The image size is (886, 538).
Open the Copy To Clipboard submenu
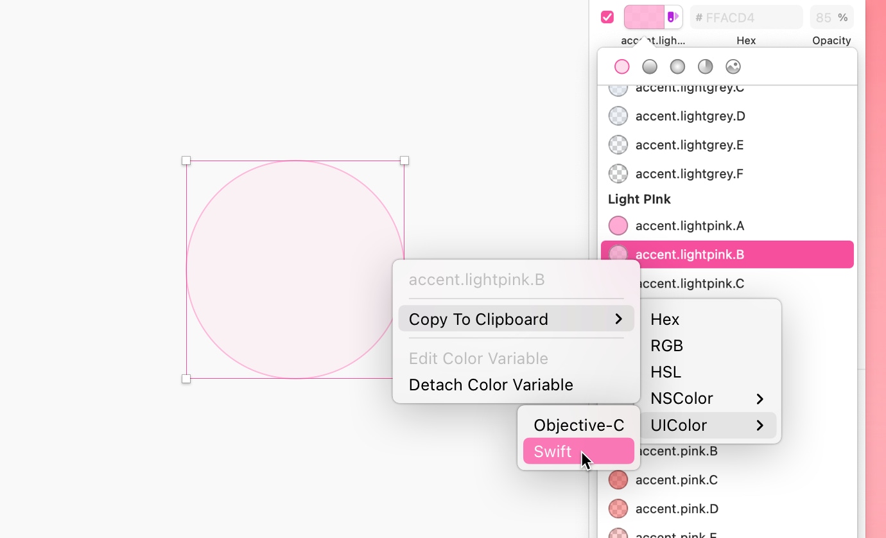[x=478, y=318]
